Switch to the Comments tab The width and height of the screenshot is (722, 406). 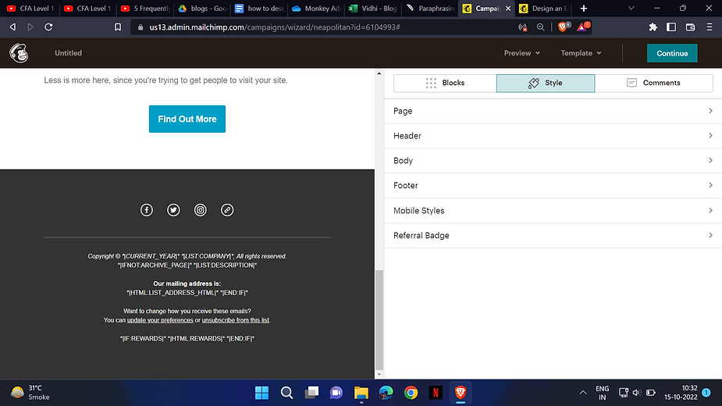pyautogui.click(x=653, y=83)
